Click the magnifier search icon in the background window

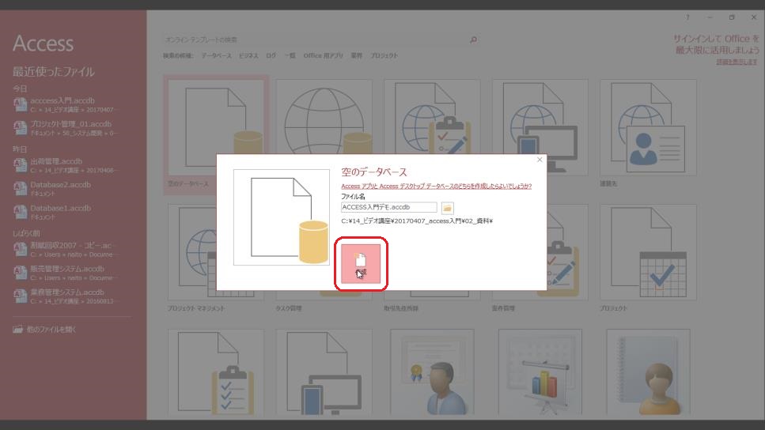[x=473, y=40]
